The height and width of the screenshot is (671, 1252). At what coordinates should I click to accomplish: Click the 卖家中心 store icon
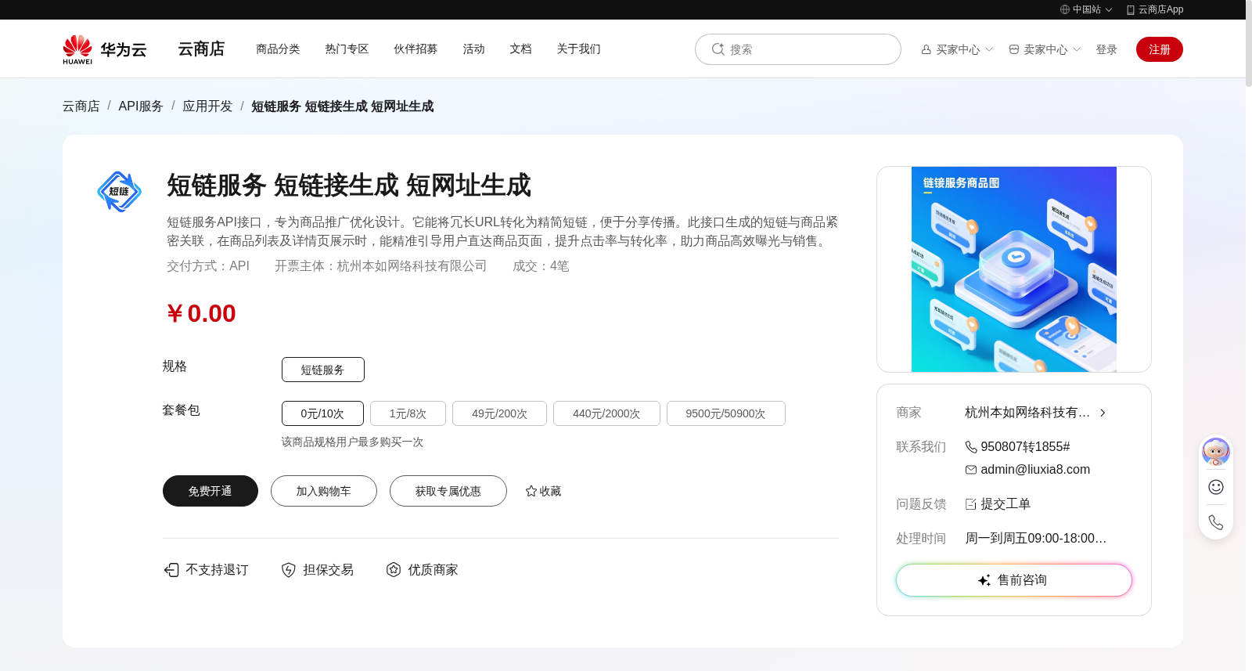(x=1014, y=49)
